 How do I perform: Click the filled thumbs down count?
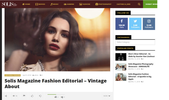coord(63,97)
